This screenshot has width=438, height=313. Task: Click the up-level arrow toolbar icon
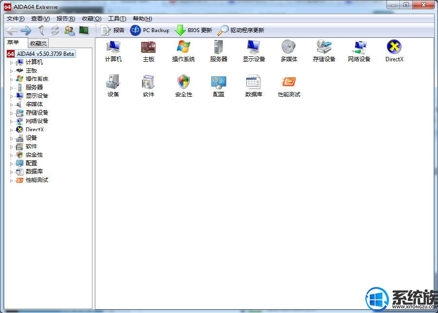click(41, 30)
